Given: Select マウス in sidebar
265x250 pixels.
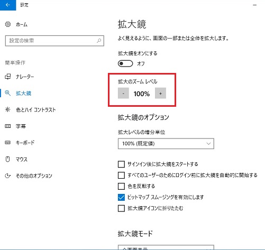Looking at the screenshot, I should [22, 159].
